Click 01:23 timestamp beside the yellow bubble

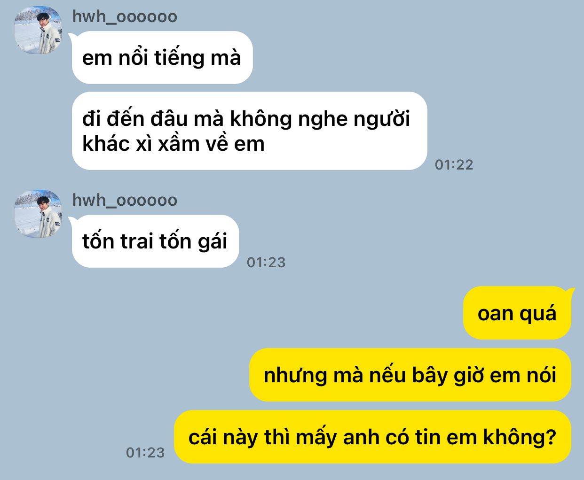pos(145,453)
